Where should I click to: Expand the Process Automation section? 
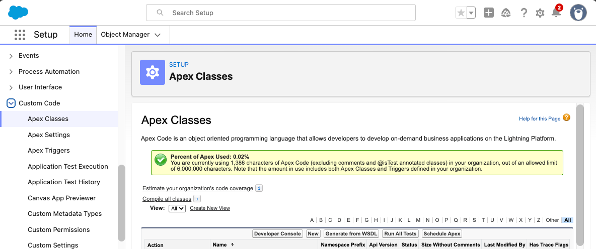click(11, 72)
